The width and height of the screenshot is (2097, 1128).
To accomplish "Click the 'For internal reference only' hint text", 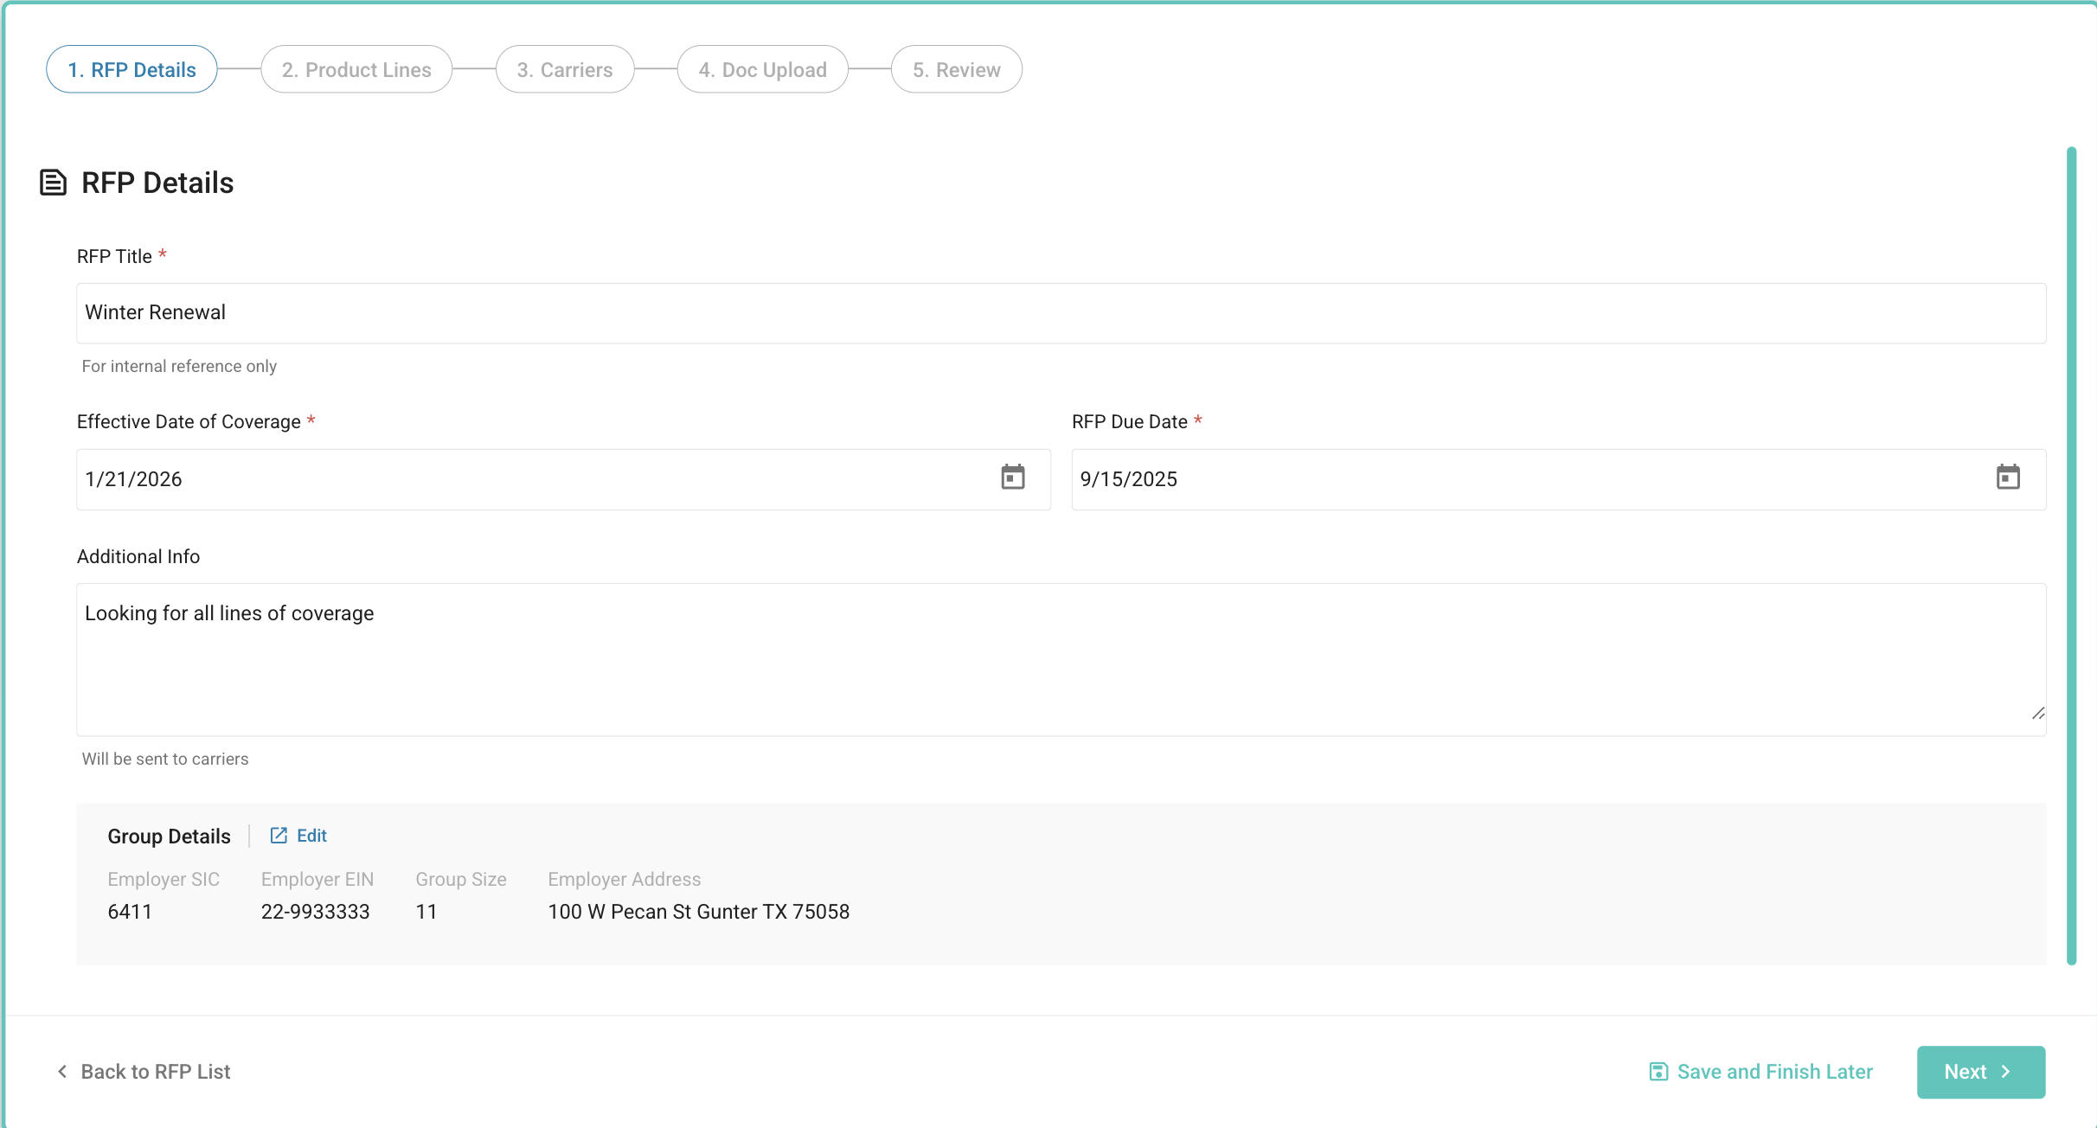I will [179, 366].
